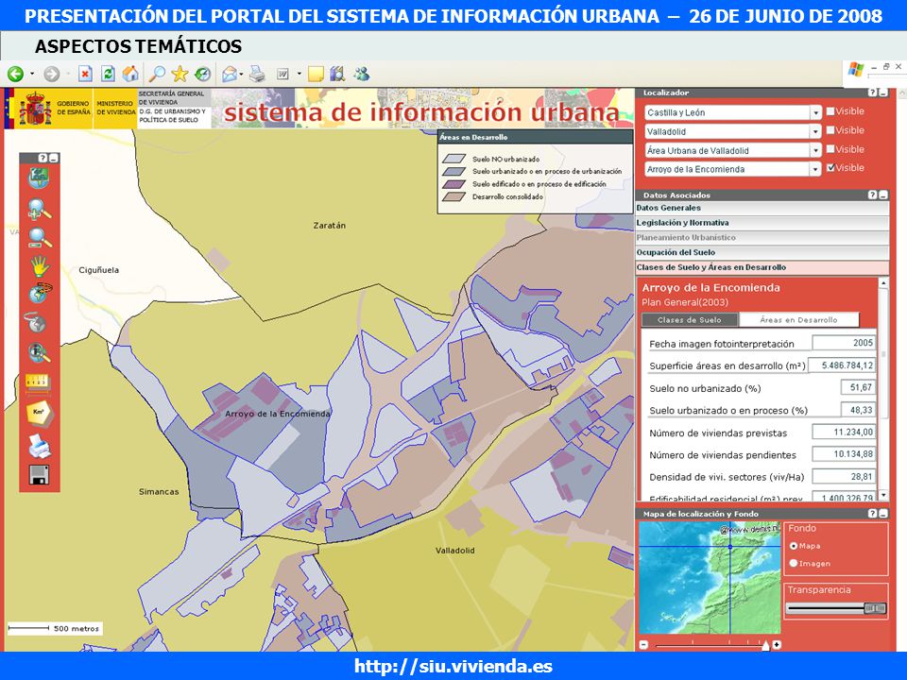907x680 pixels.
Task: Open help for Datos Asociados panel
Action: pos(873,195)
